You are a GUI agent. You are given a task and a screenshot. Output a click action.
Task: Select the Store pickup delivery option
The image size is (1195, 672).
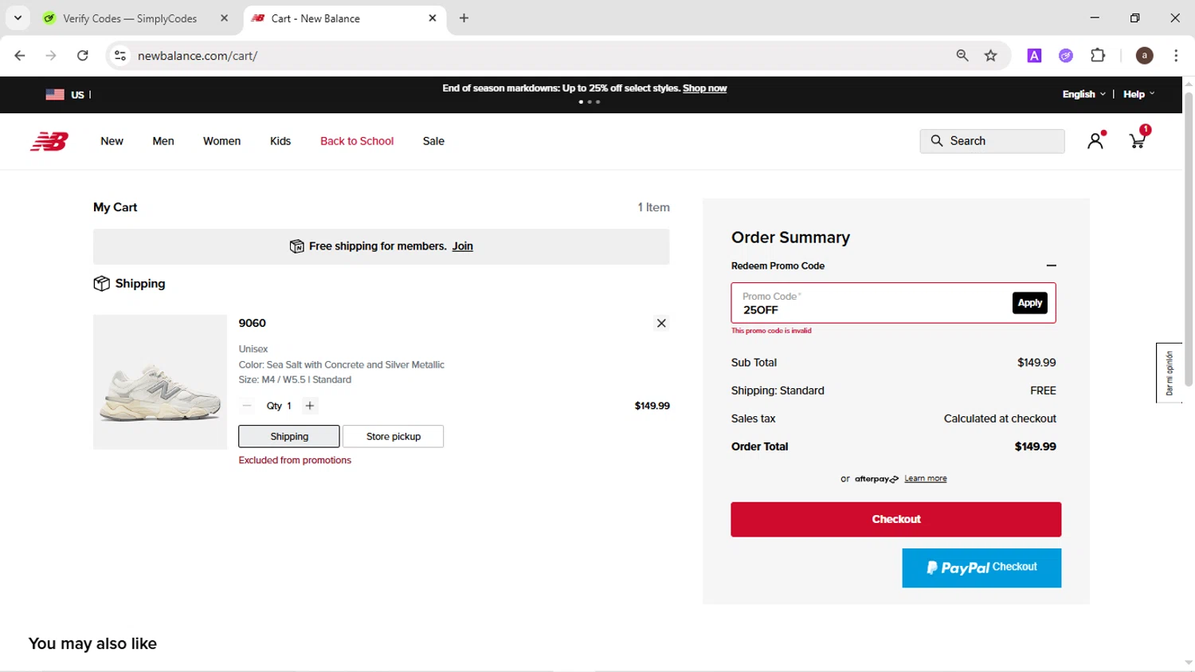click(393, 436)
